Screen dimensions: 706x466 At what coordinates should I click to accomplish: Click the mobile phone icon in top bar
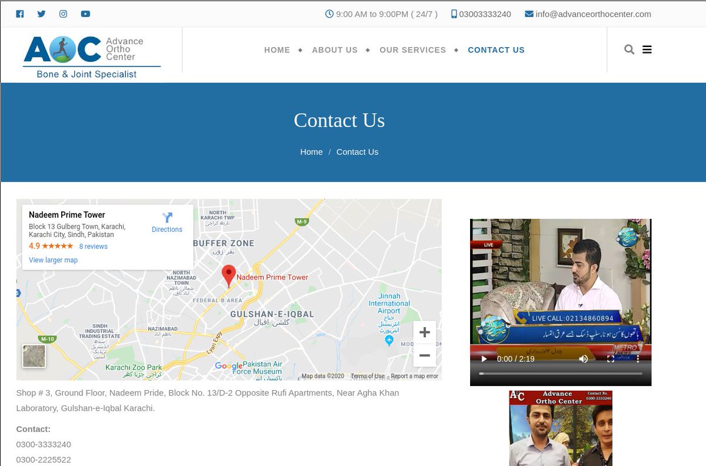click(x=454, y=14)
